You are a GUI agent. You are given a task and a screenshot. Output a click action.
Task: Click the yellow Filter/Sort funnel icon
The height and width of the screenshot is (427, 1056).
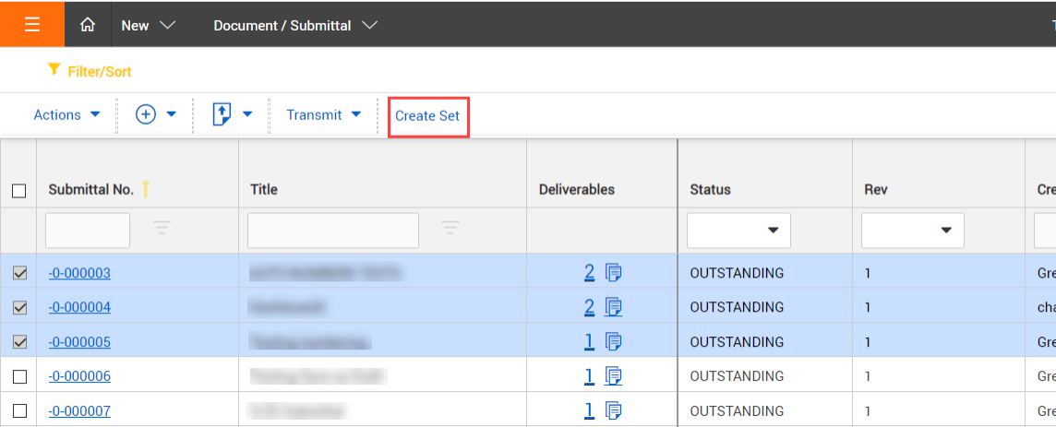coord(54,70)
